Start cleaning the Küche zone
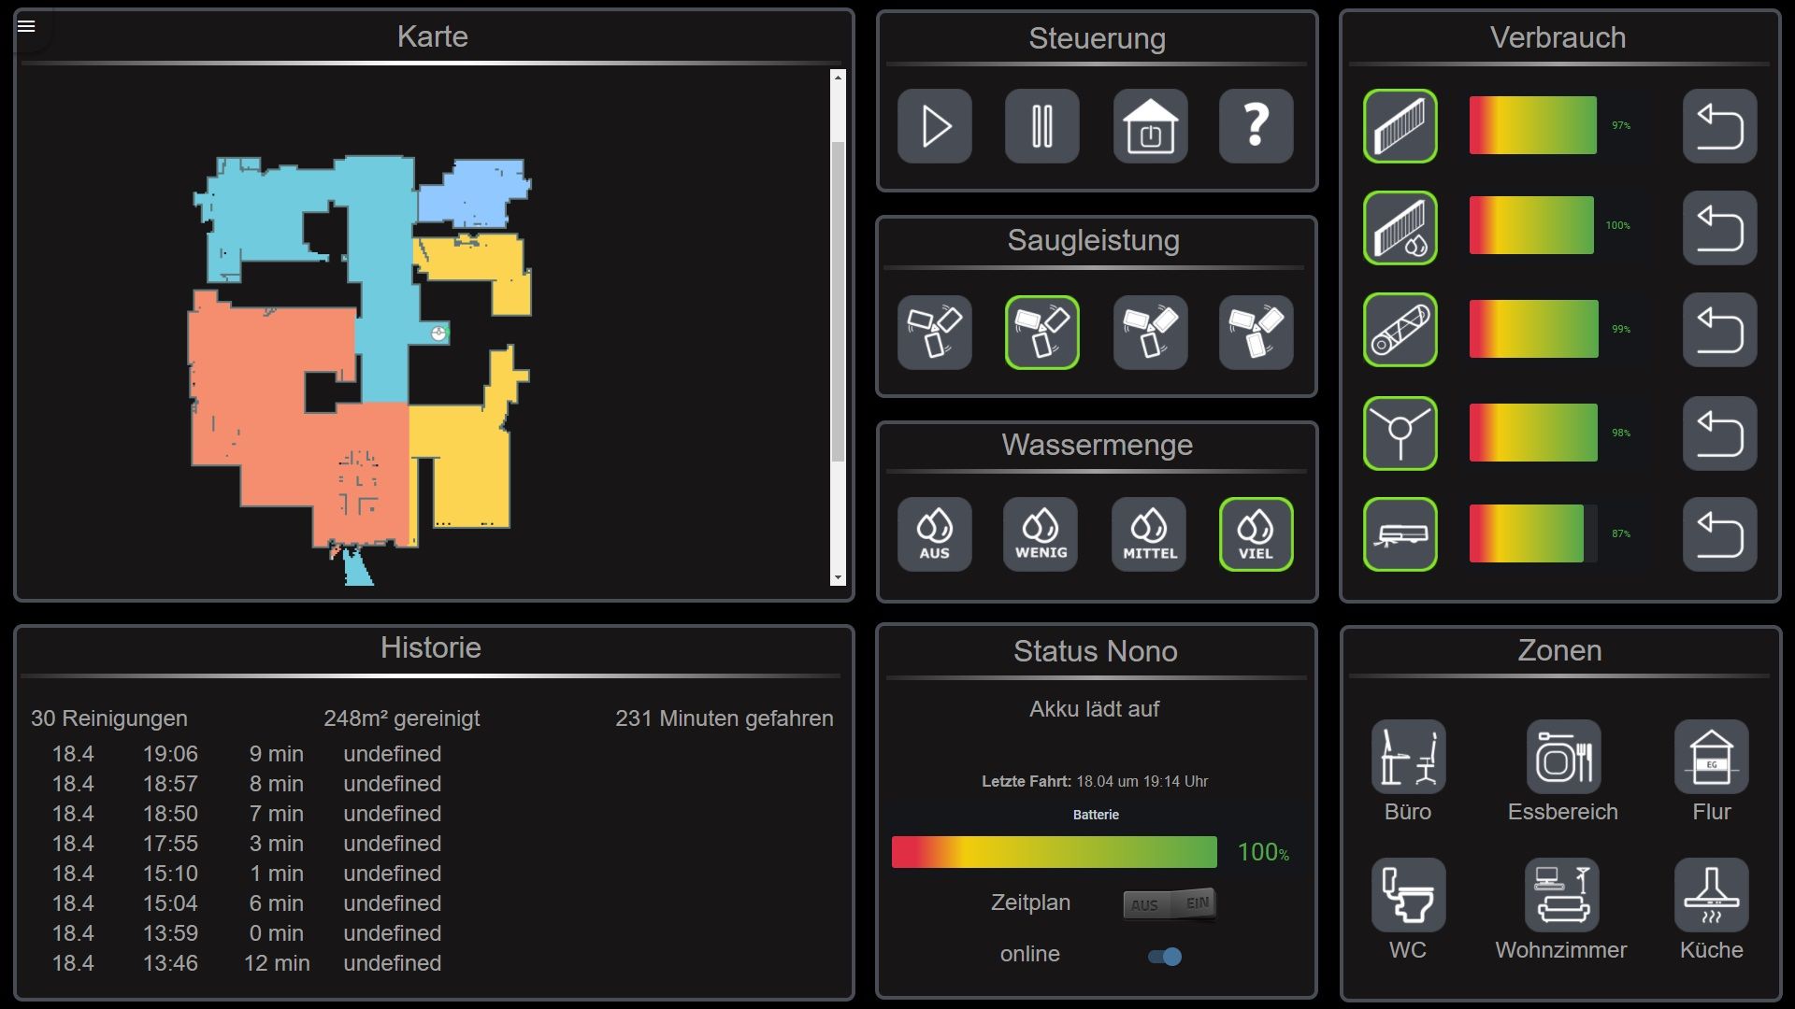 coord(1711,895)
